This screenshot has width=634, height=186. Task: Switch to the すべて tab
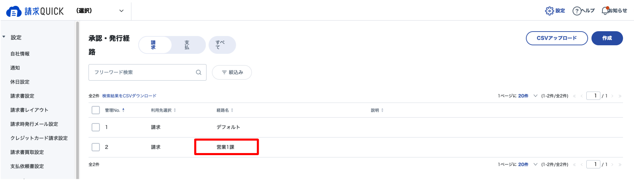[222, 45]
